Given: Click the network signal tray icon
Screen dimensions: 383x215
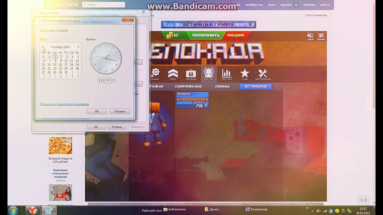Looking at the screenshot, I should click(325, 211).
